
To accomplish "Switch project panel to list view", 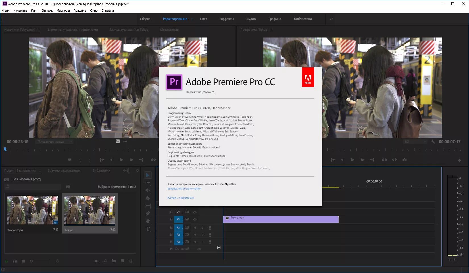I will 15,261.
